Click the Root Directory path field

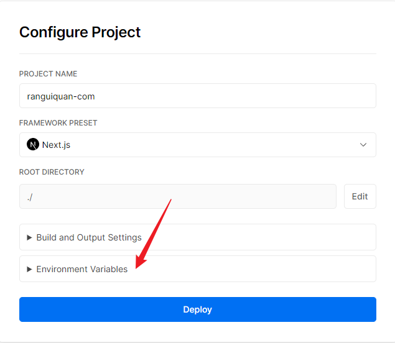pos(177,196)
